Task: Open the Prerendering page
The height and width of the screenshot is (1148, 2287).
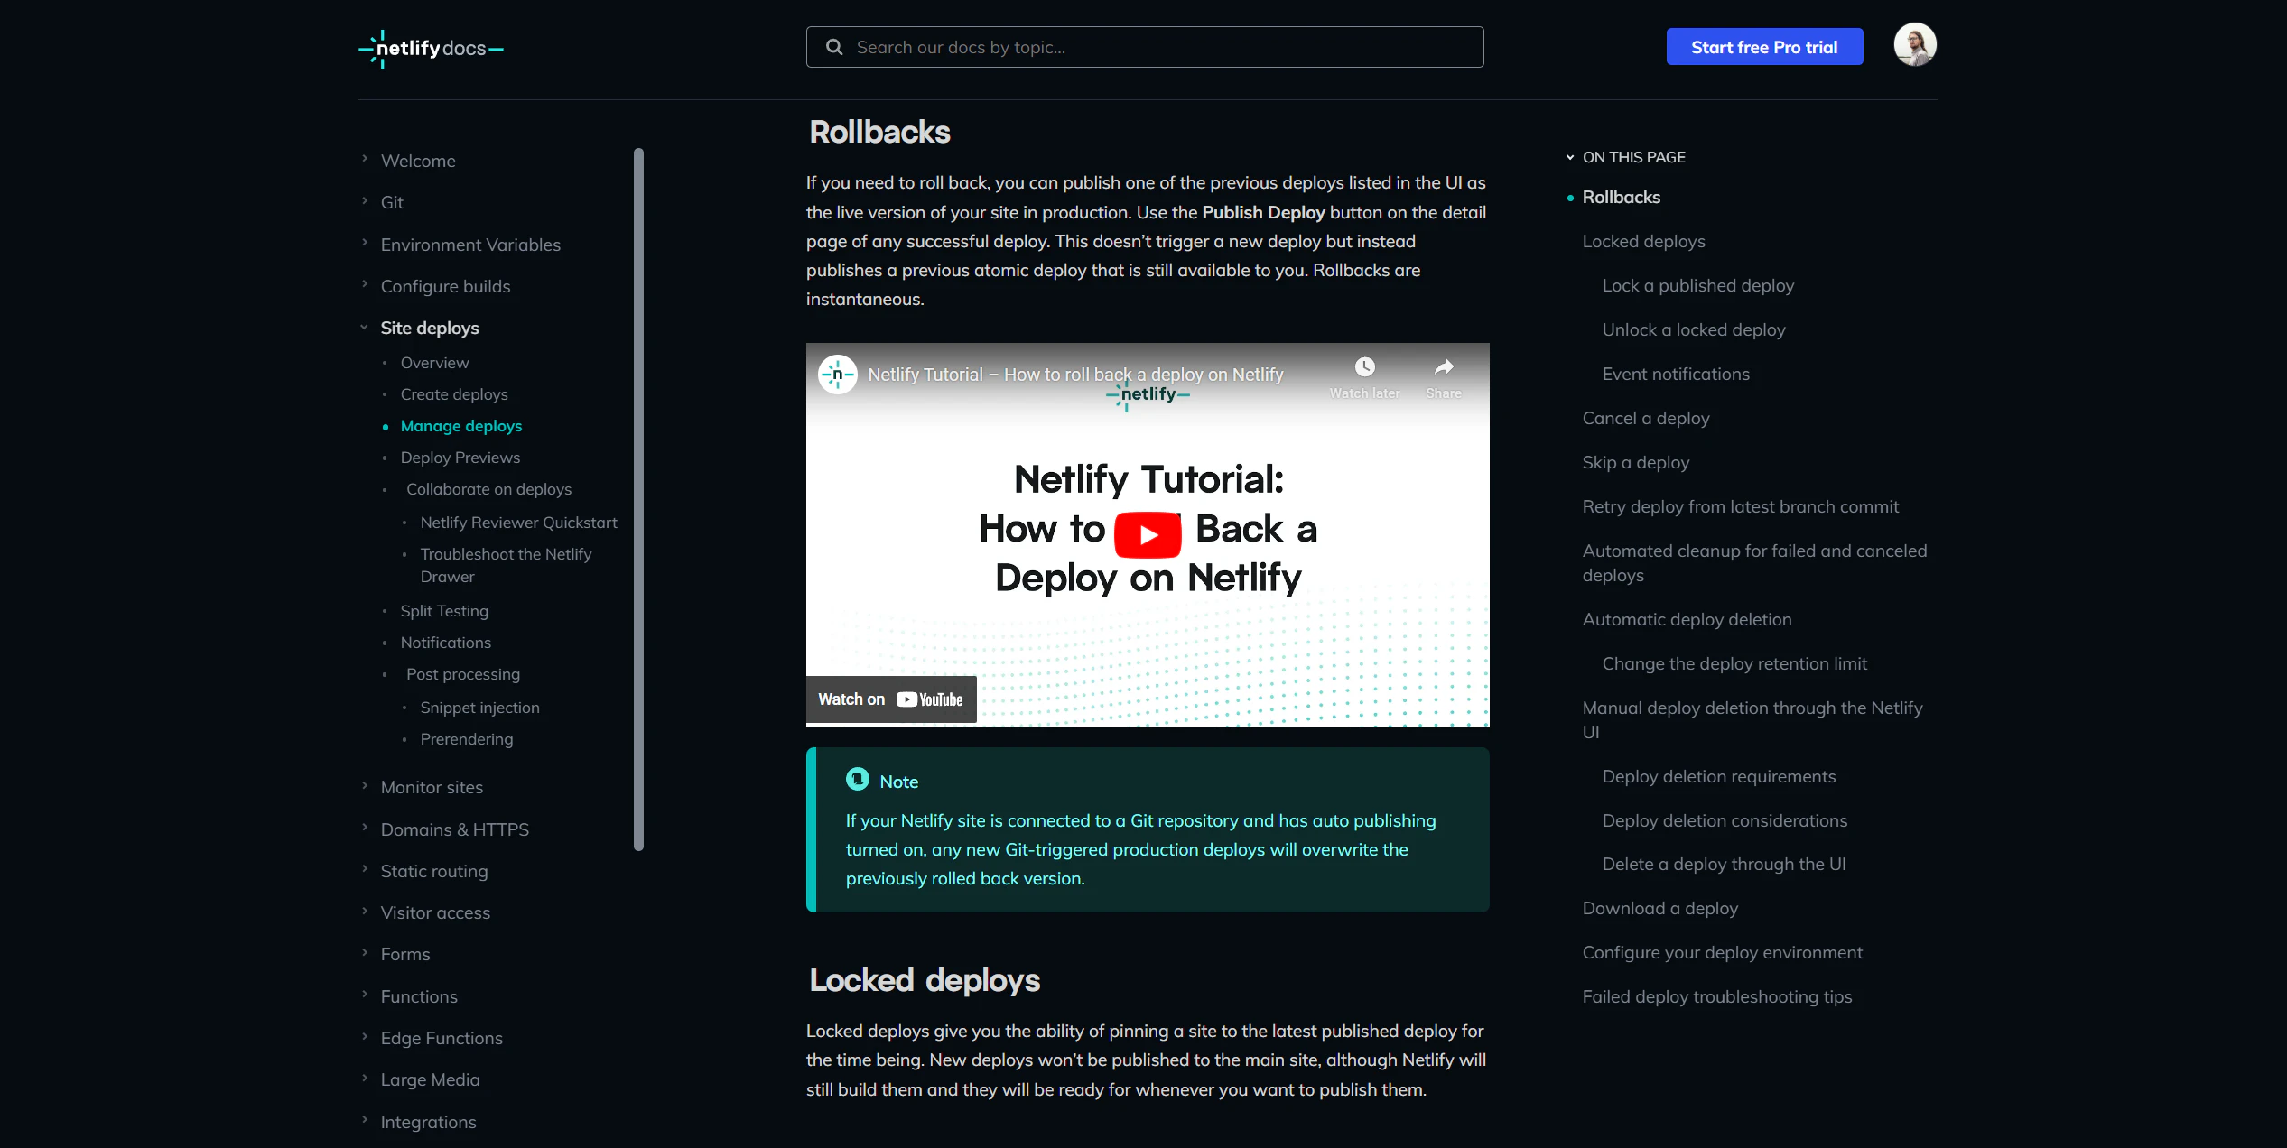Action: (x=466, y=739)
